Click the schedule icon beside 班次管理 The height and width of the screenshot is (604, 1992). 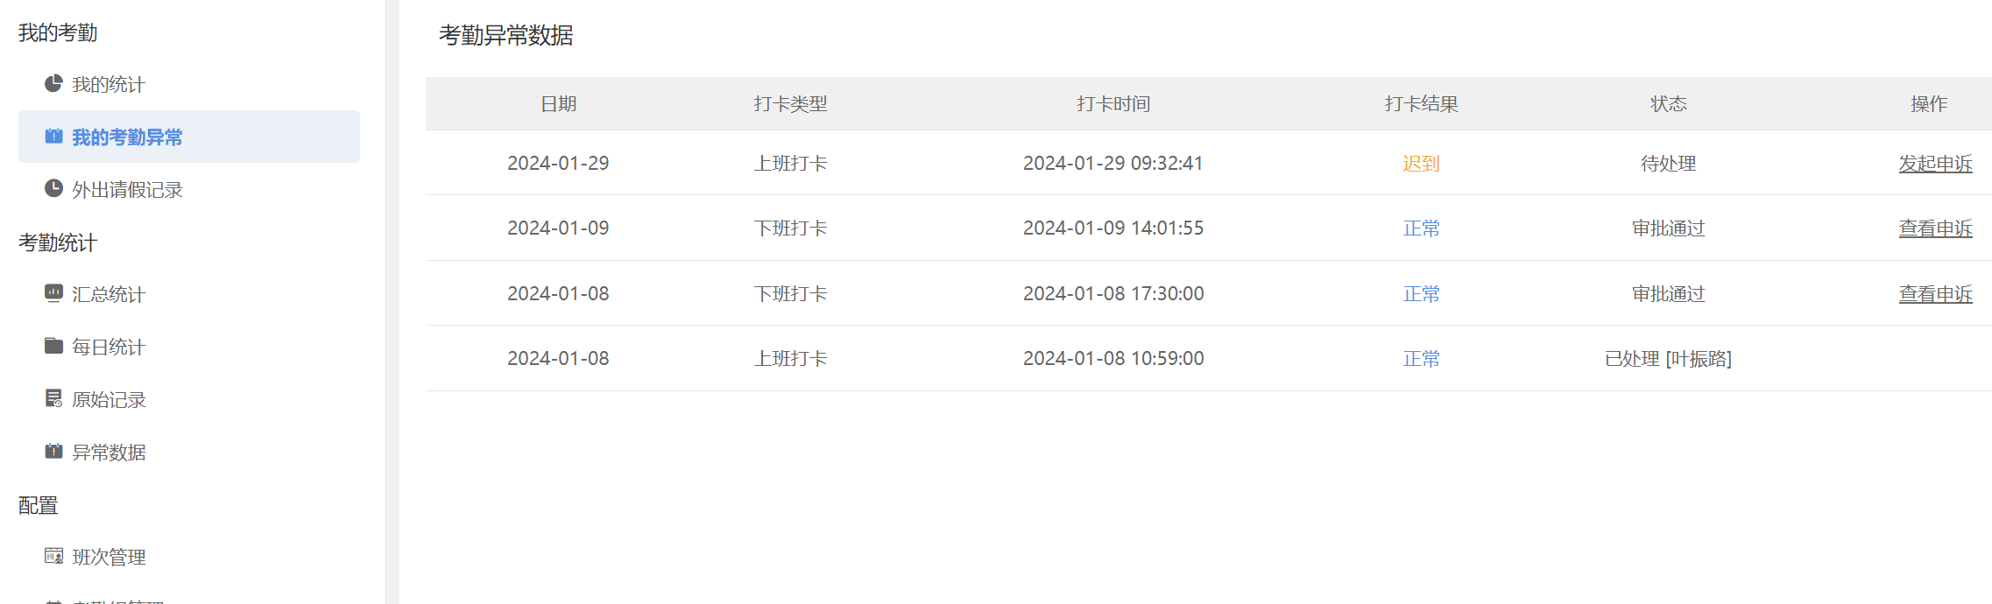pyautogui.click(x=53, y=556)
